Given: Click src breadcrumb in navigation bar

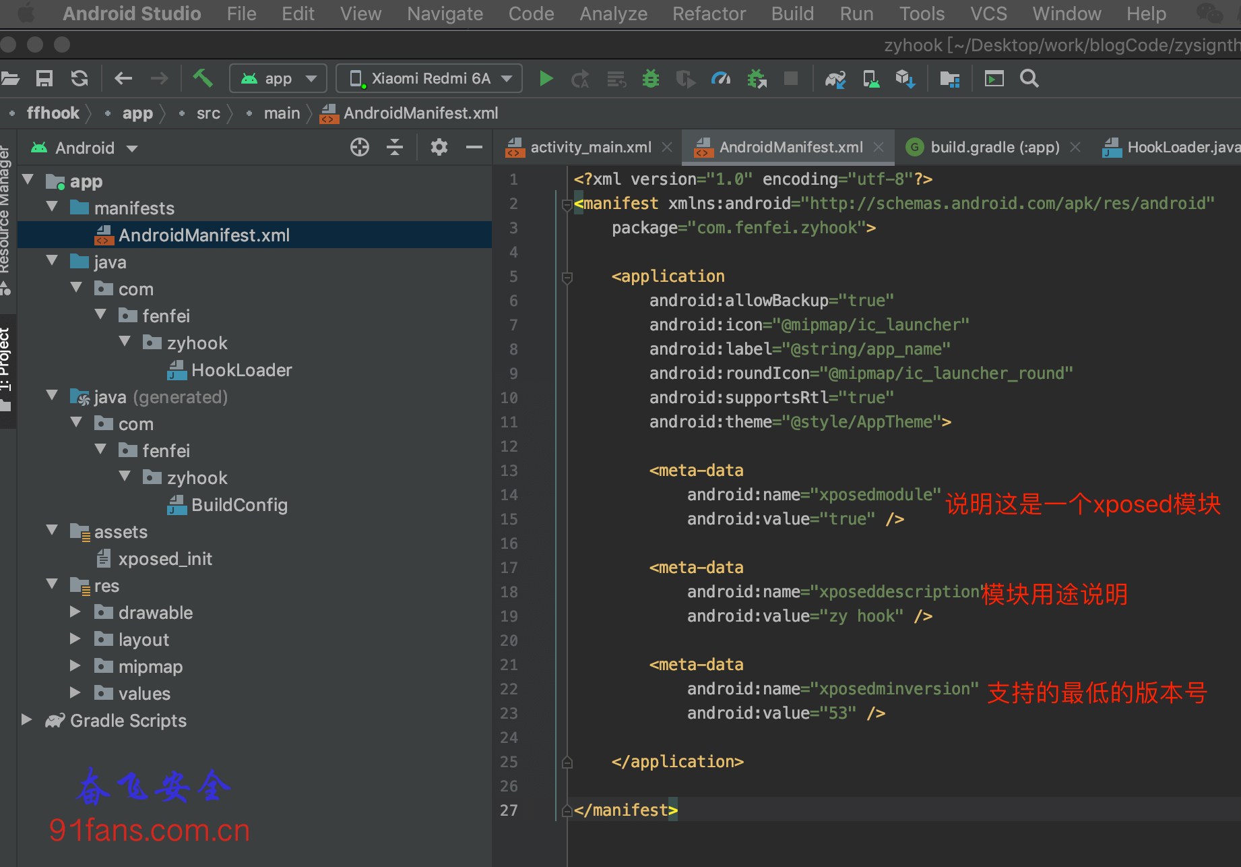Looking at the screenshot, I should (x=208, y=113).
